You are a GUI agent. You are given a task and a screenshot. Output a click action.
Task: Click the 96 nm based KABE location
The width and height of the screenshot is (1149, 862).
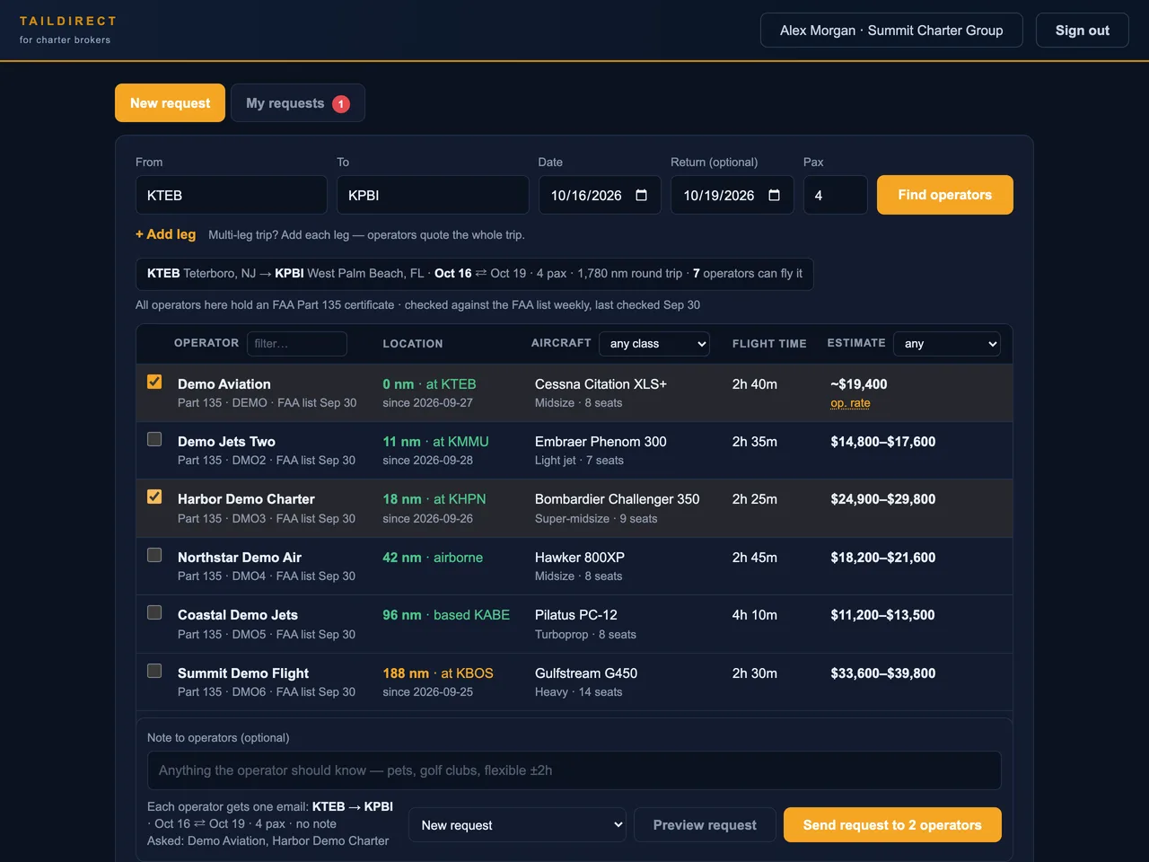pyautogui.click(x=446, y=615)
